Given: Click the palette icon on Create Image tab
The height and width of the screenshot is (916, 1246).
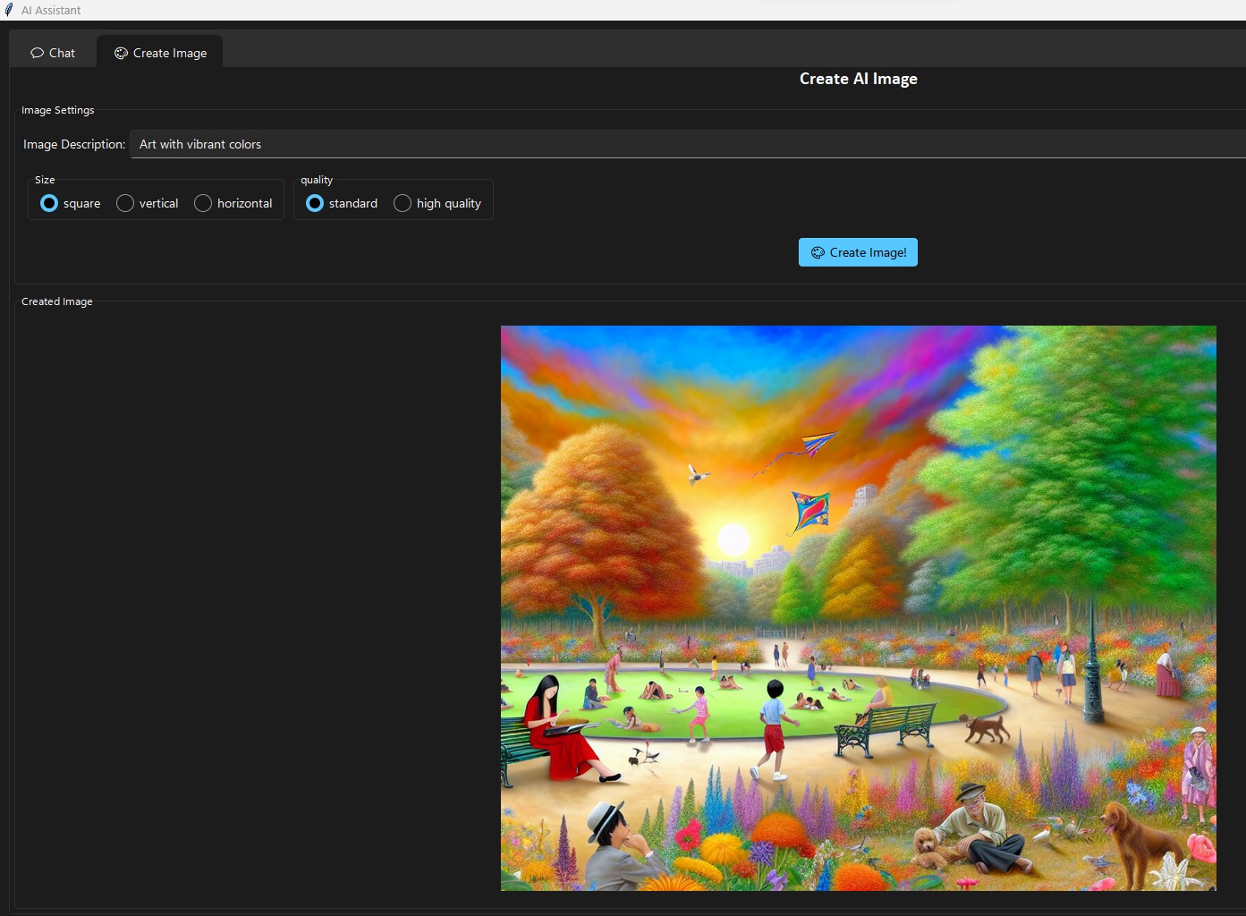Looking at the screenshot, I should click(121, 53).
